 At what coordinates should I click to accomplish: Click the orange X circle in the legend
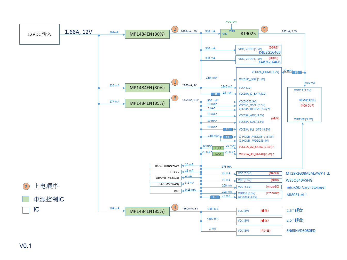(26, 186)
